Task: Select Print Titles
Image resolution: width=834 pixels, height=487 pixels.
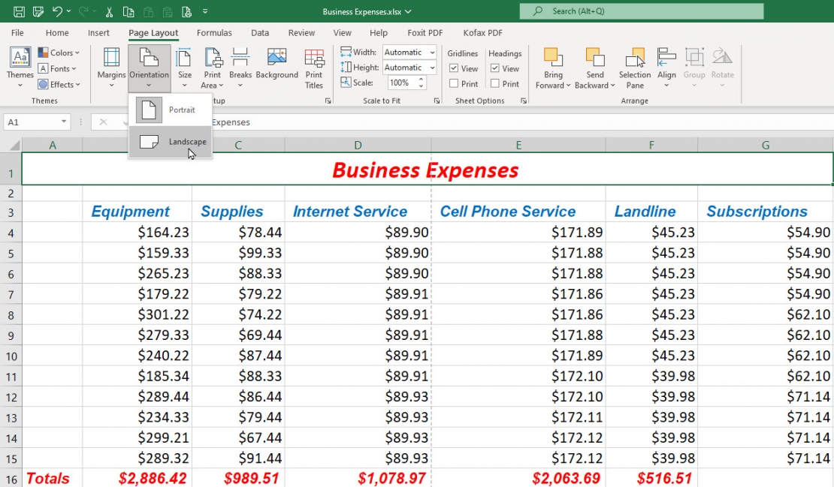Action: click(x=314, y=68)
